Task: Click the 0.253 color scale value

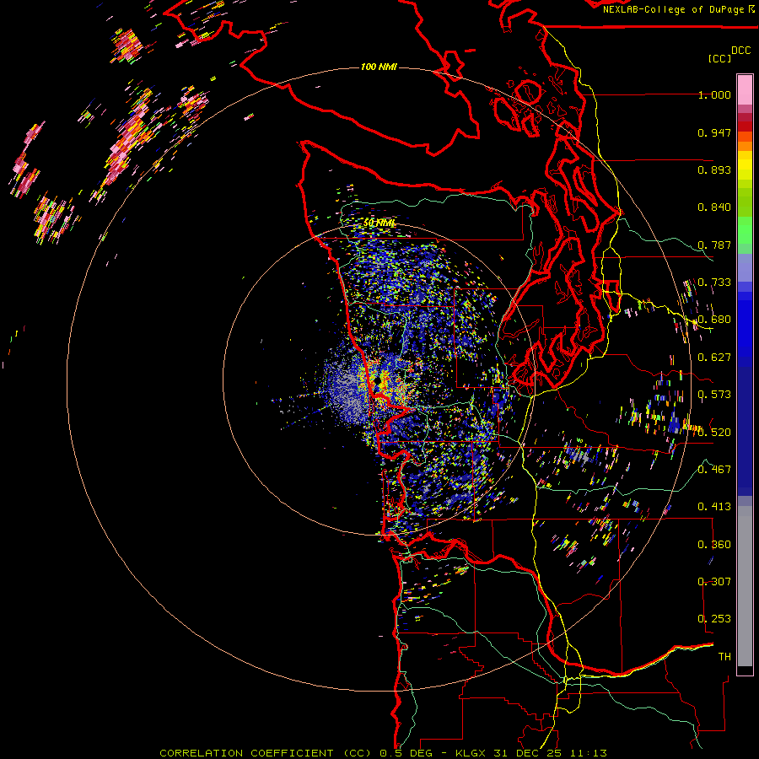Action: click(714, 619)
